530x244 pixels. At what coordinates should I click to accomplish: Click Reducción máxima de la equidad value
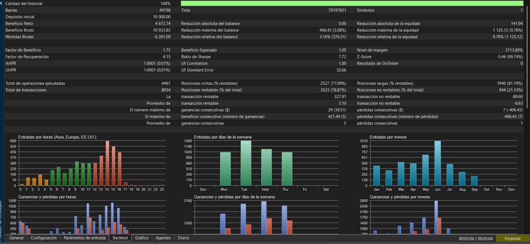click(x=508, y=30)
